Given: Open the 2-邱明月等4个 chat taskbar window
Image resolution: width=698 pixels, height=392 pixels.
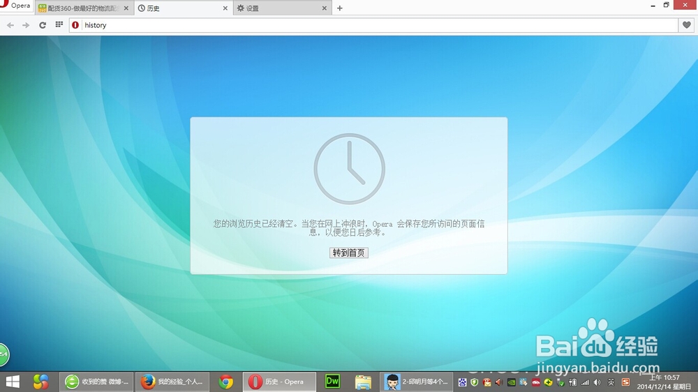Looking at the screenshot, I should click(417, 382).
